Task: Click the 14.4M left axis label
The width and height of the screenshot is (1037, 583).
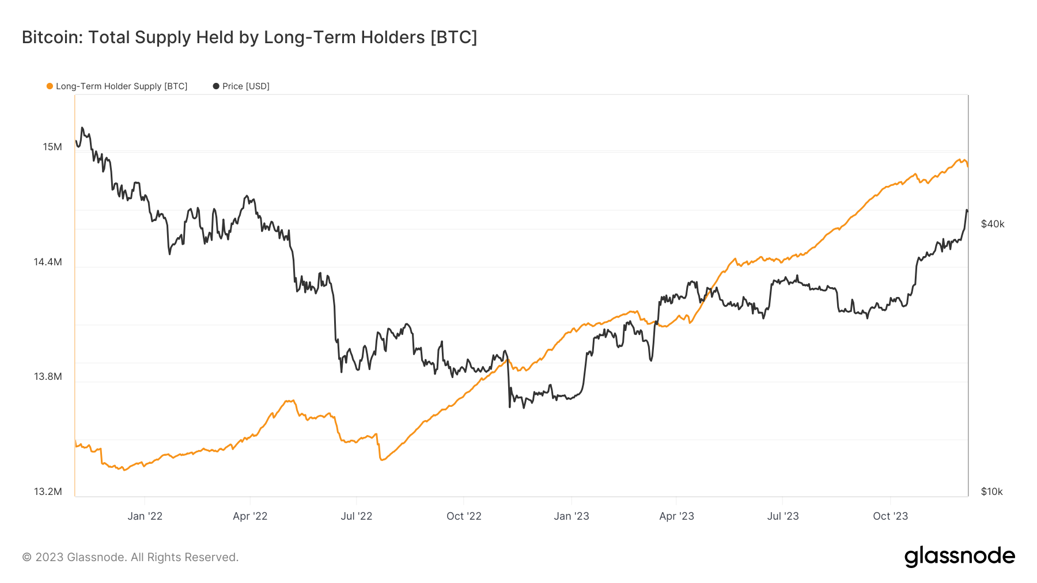Action: 48,262
